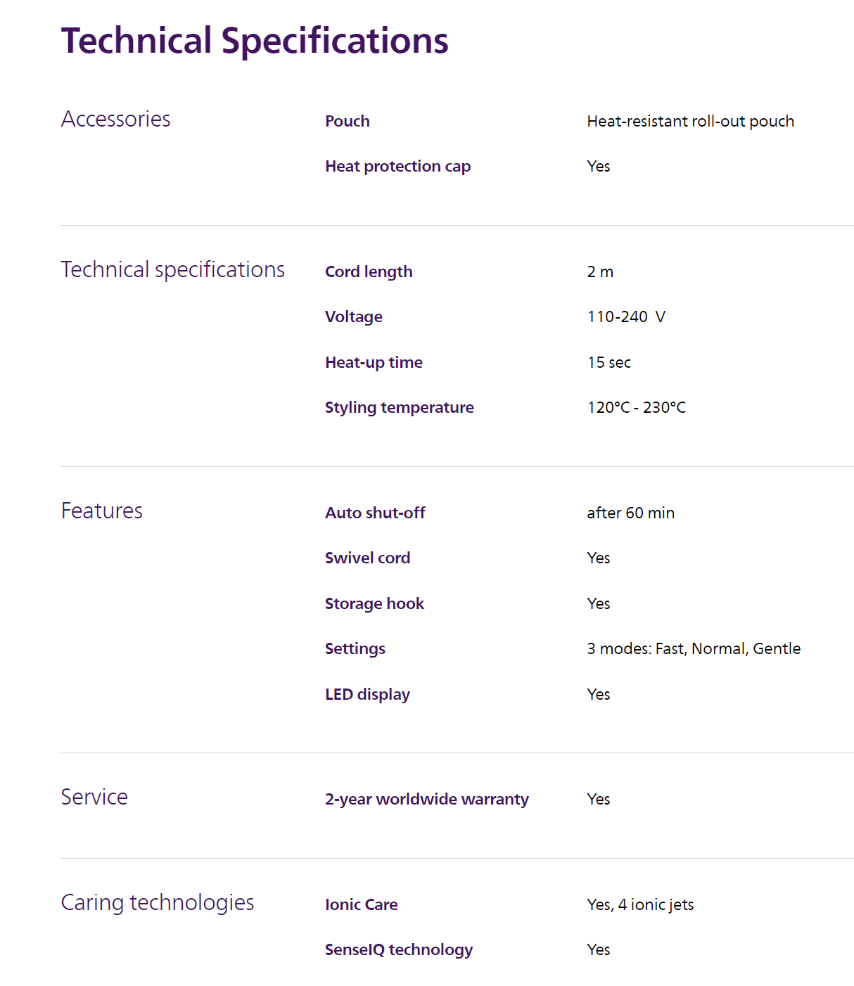Click the LED display label

coord(367,694)
